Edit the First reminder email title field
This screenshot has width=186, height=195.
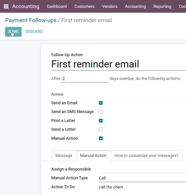point(118,64)
